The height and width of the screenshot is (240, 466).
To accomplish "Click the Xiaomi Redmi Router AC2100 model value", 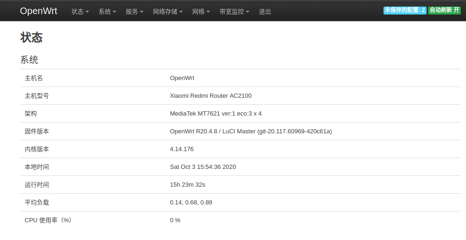I will click(210, 96).
